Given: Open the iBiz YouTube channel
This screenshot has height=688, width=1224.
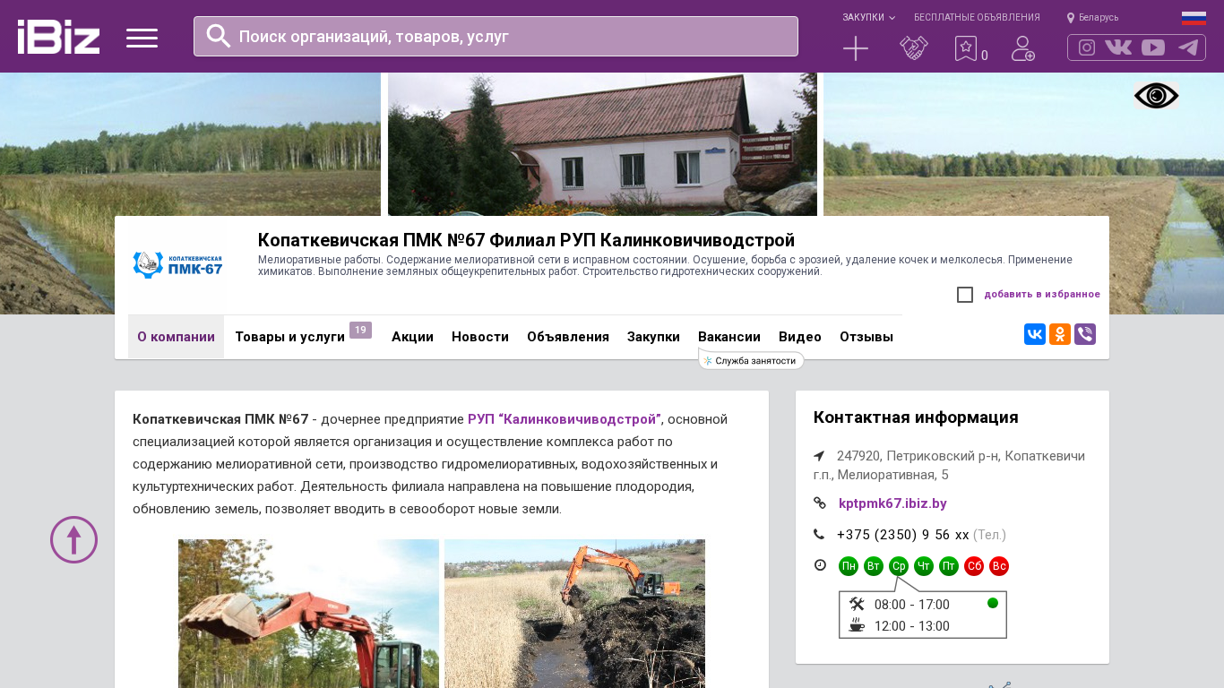Looking at the screenshot, I should tap(1153, 47).
